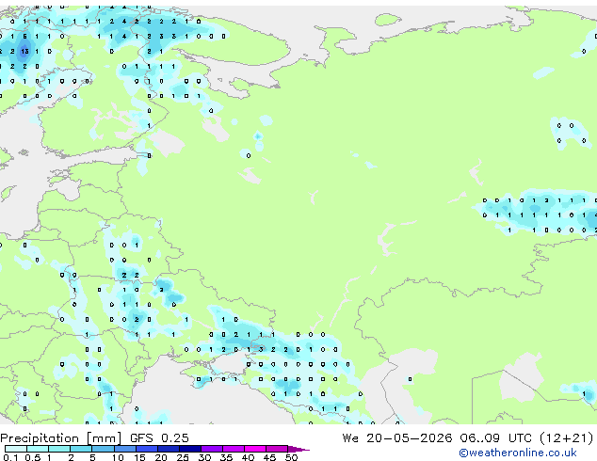The height and width of the screenshot is (461, 597).
Task: Click legend scale label '20'
Action: point(161,457)
